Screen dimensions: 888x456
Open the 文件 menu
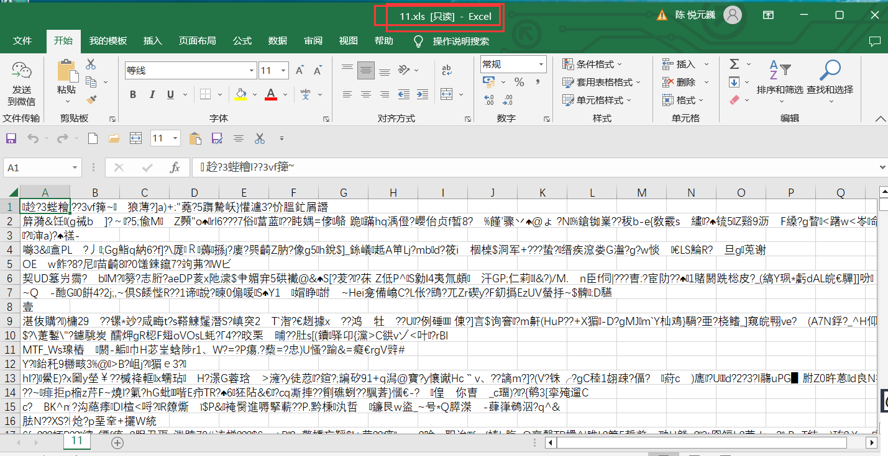22,41
